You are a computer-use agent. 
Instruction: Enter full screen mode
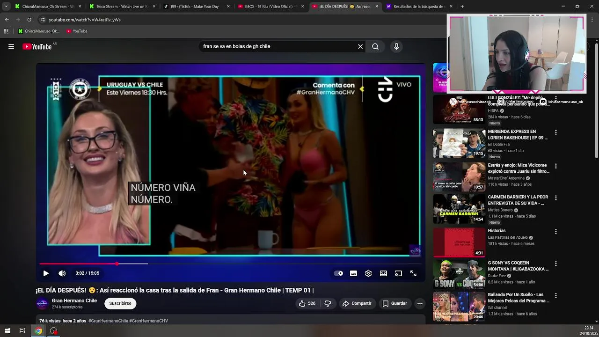413,273
